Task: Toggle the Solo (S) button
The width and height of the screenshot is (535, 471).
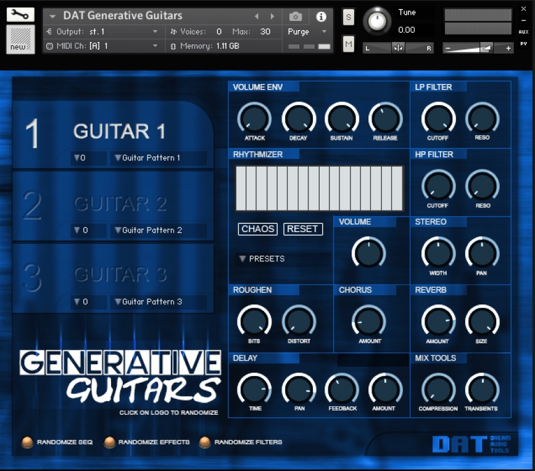Action: (349, 17)
